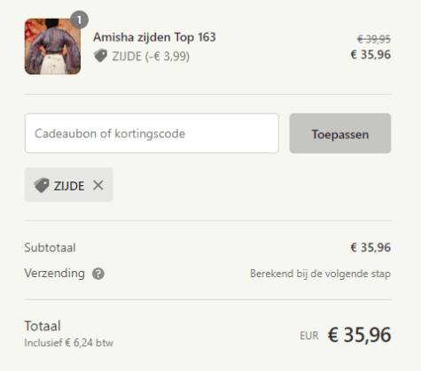Click the strikethrough original price €39,95
This screenshot has width=421, height=371.
pos(374,39)
